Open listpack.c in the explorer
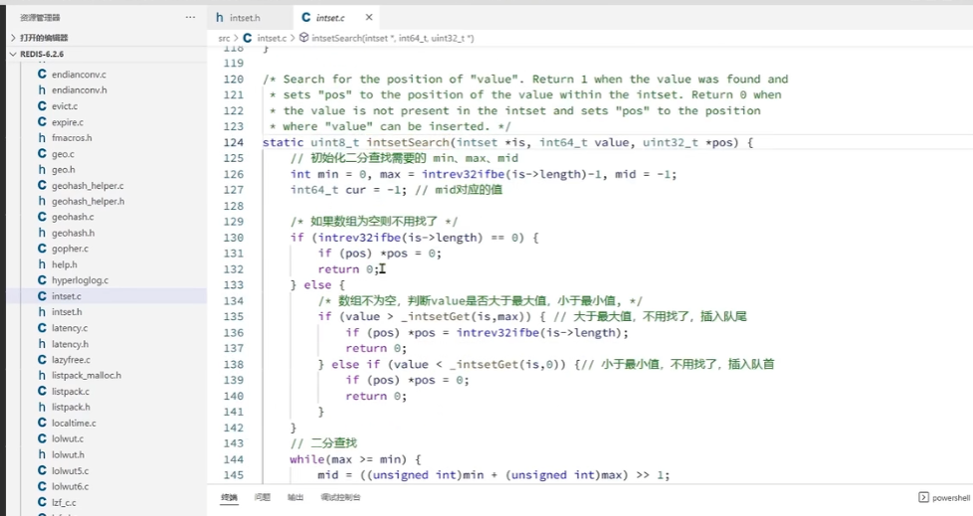The width and height of the screenshot is (973, 516). click(70, 392)
